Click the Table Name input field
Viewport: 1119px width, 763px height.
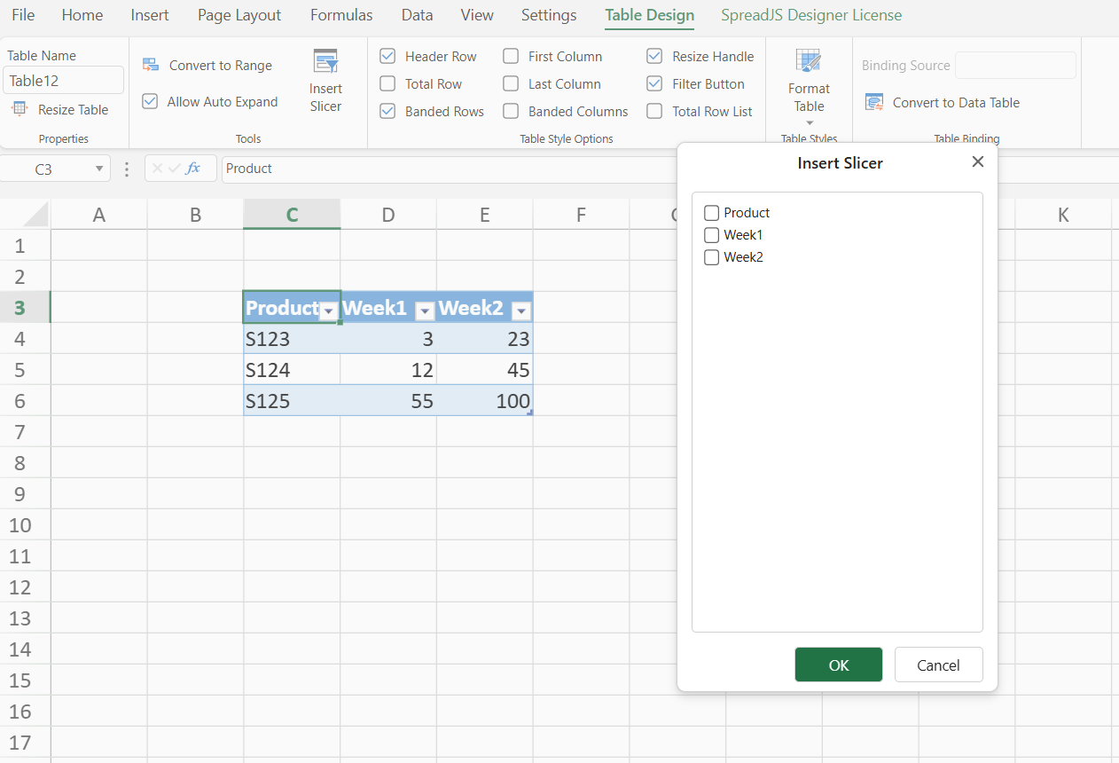click(x=64, y=80)
